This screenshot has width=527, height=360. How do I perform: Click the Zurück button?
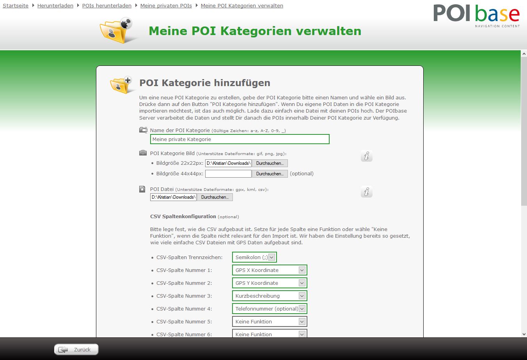(76, 349)
